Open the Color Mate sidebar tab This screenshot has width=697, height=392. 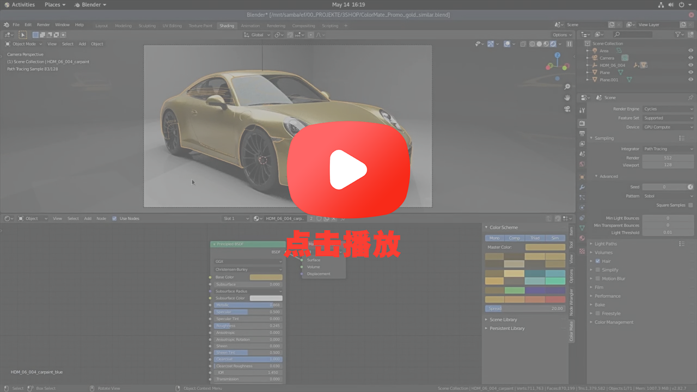[571, 331]
